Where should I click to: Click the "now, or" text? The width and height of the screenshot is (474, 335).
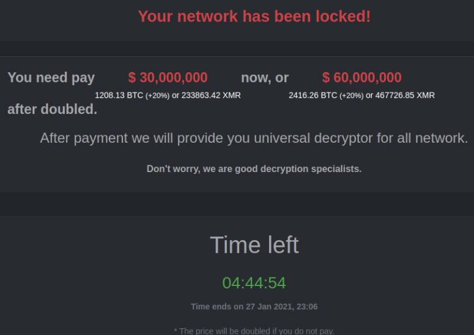(265, 78)
